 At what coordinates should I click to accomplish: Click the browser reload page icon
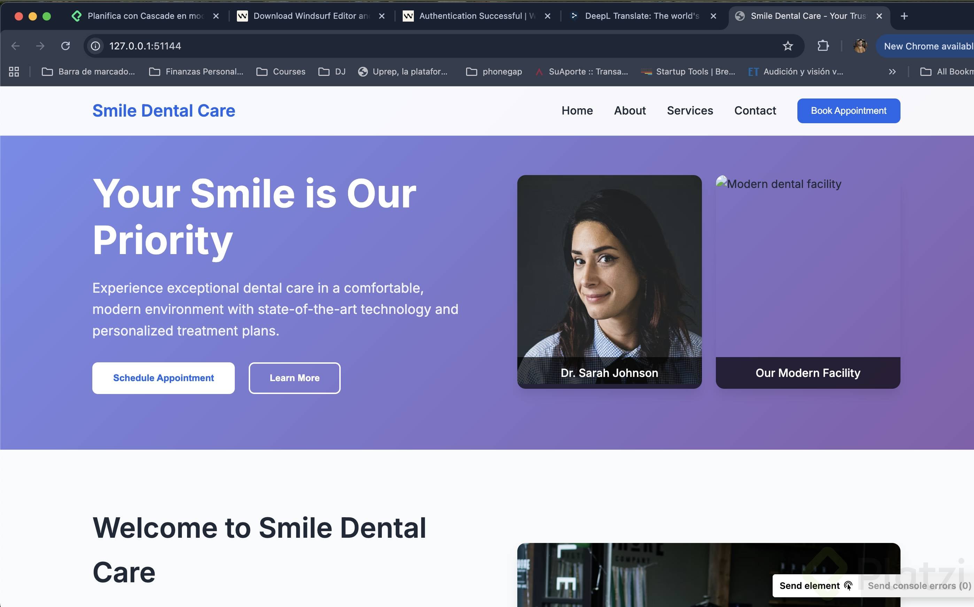point(65,46)
